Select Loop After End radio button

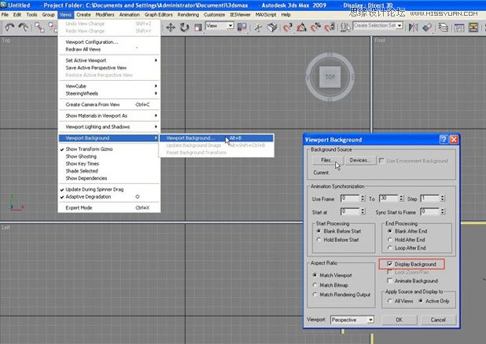pos(390,247)
